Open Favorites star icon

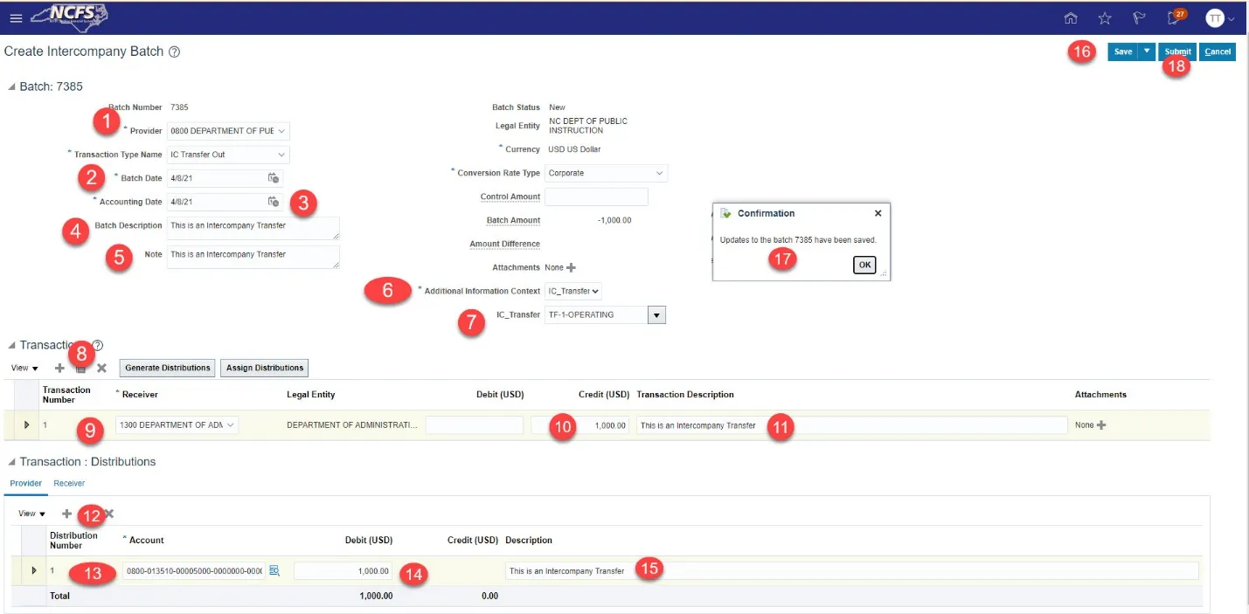click(1105, 18)
